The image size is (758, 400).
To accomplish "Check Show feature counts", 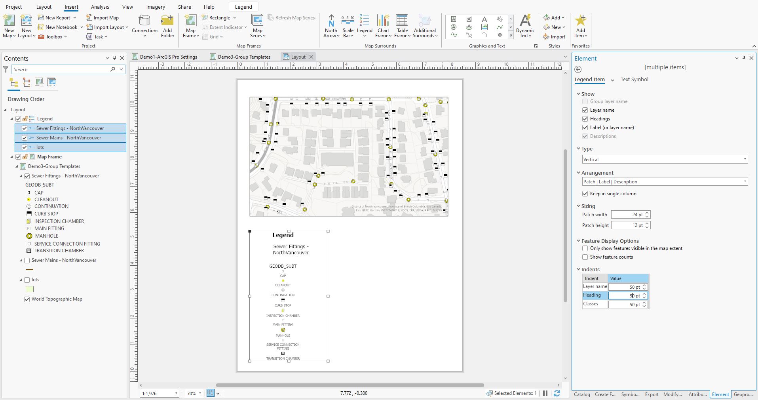I will pyautogui.click(x=585, y=257).
